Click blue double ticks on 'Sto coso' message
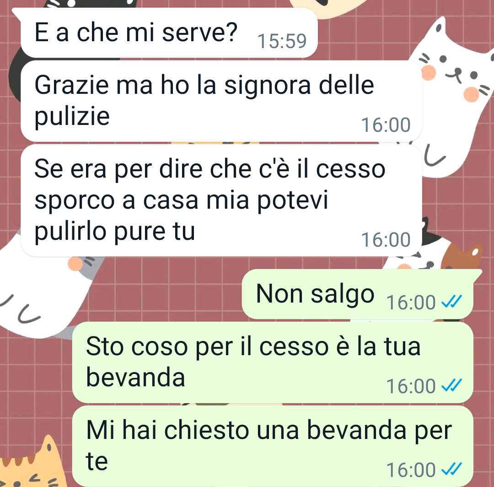The width and height of the screenshot is (494, 487). (451, 385)
